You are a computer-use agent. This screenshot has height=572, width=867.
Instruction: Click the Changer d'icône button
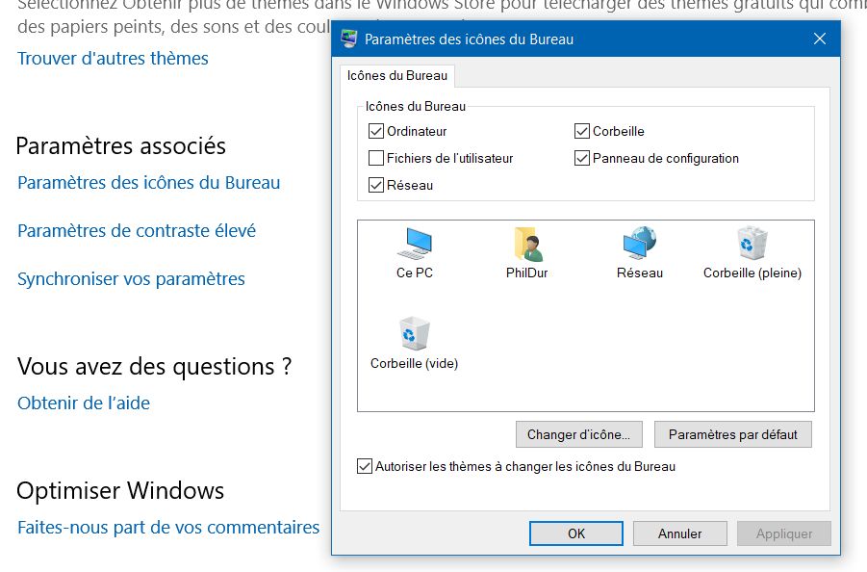[578, 434]
